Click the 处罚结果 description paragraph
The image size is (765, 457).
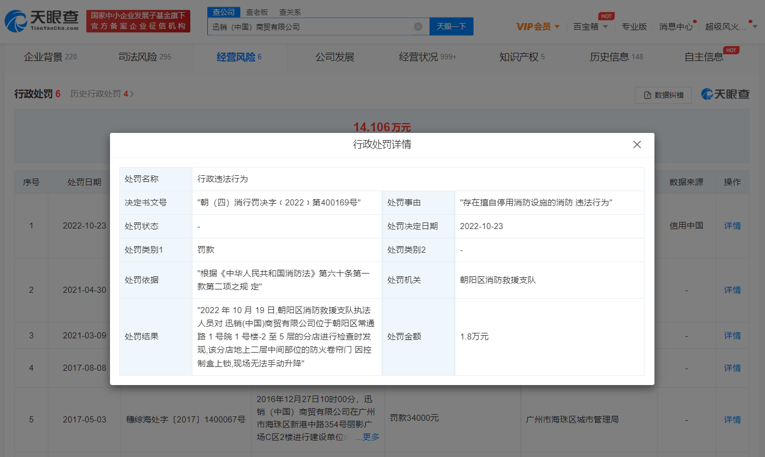point(285,337)
